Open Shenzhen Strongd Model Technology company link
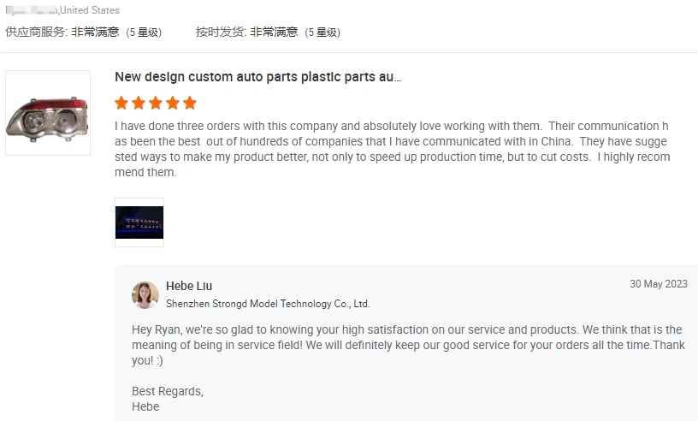This screenshot has width=698, height=421. (268, 304)
